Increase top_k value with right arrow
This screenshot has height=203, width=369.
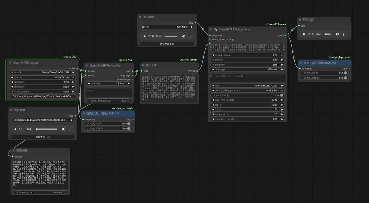tap(282, 109)
